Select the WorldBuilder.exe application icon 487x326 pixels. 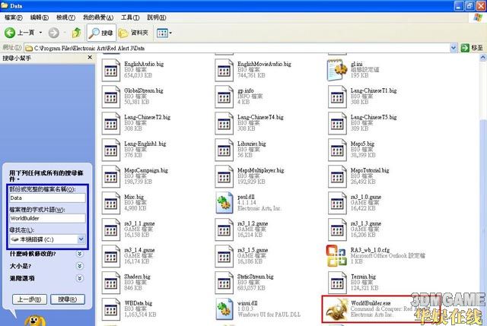pos(336,309)
